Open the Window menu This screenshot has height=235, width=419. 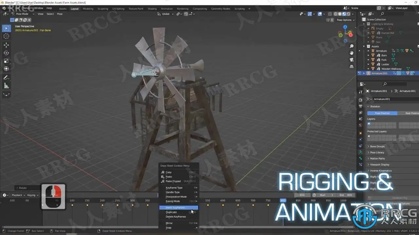point(39,8)
